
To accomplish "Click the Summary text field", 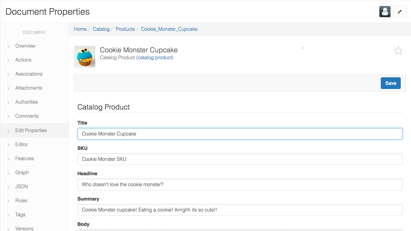I will click(240, 210).
